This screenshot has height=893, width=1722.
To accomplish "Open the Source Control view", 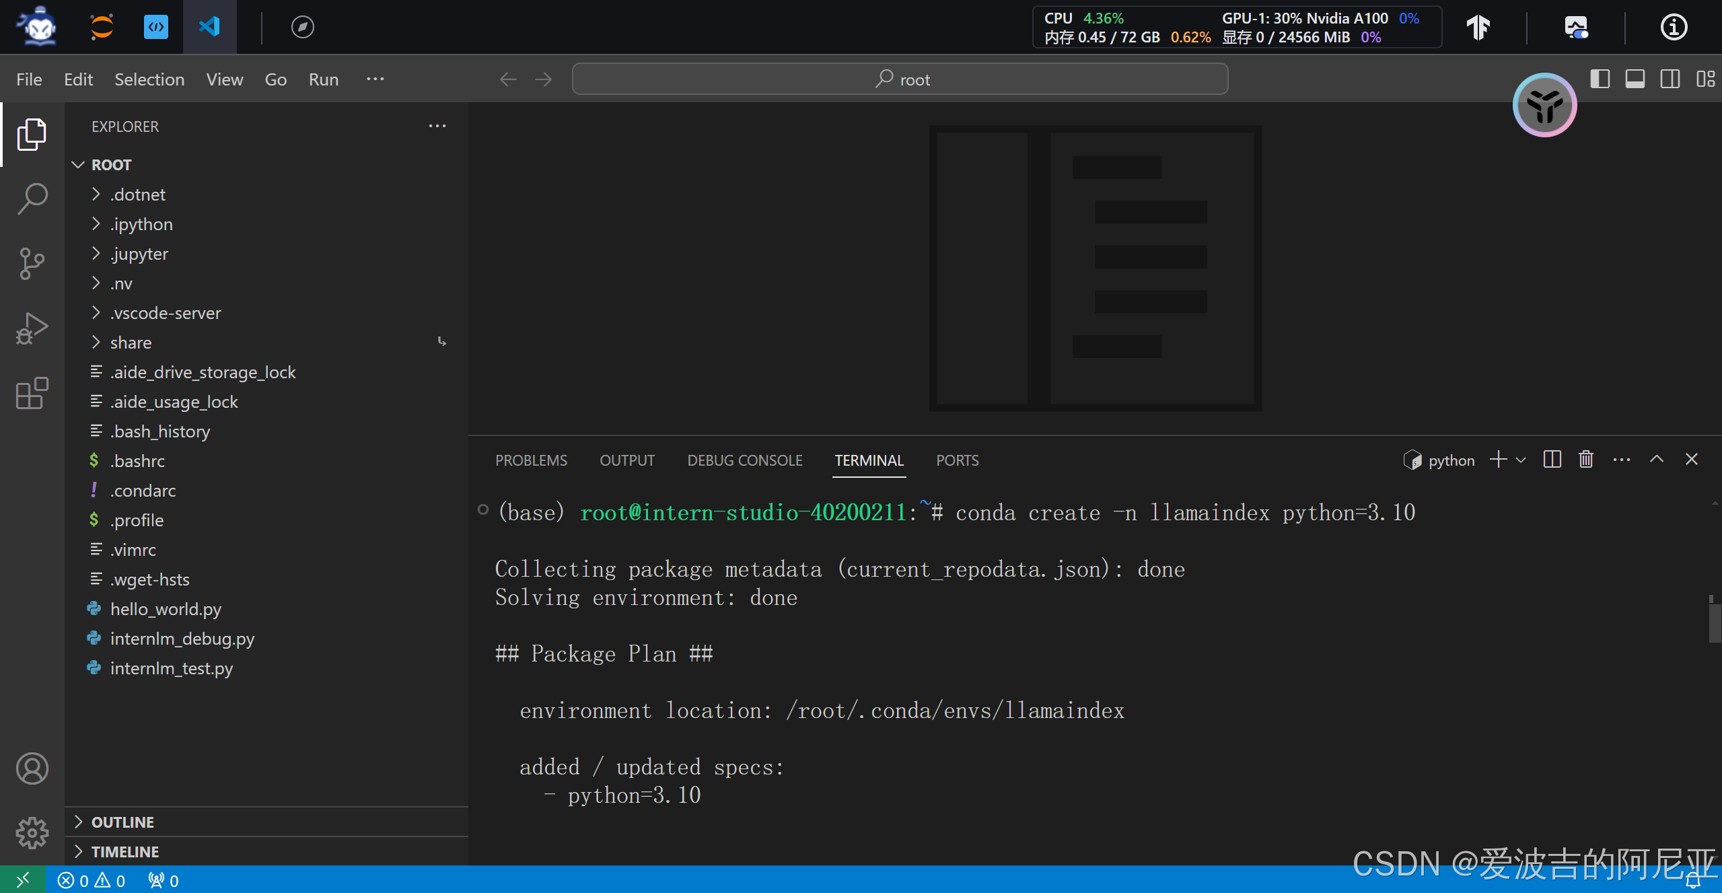I will [32, 263].
